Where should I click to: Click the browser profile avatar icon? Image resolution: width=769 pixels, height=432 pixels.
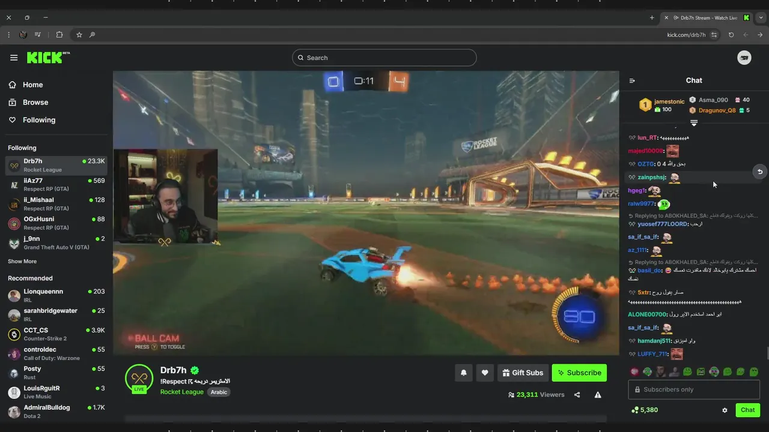(x=23, y=35)
